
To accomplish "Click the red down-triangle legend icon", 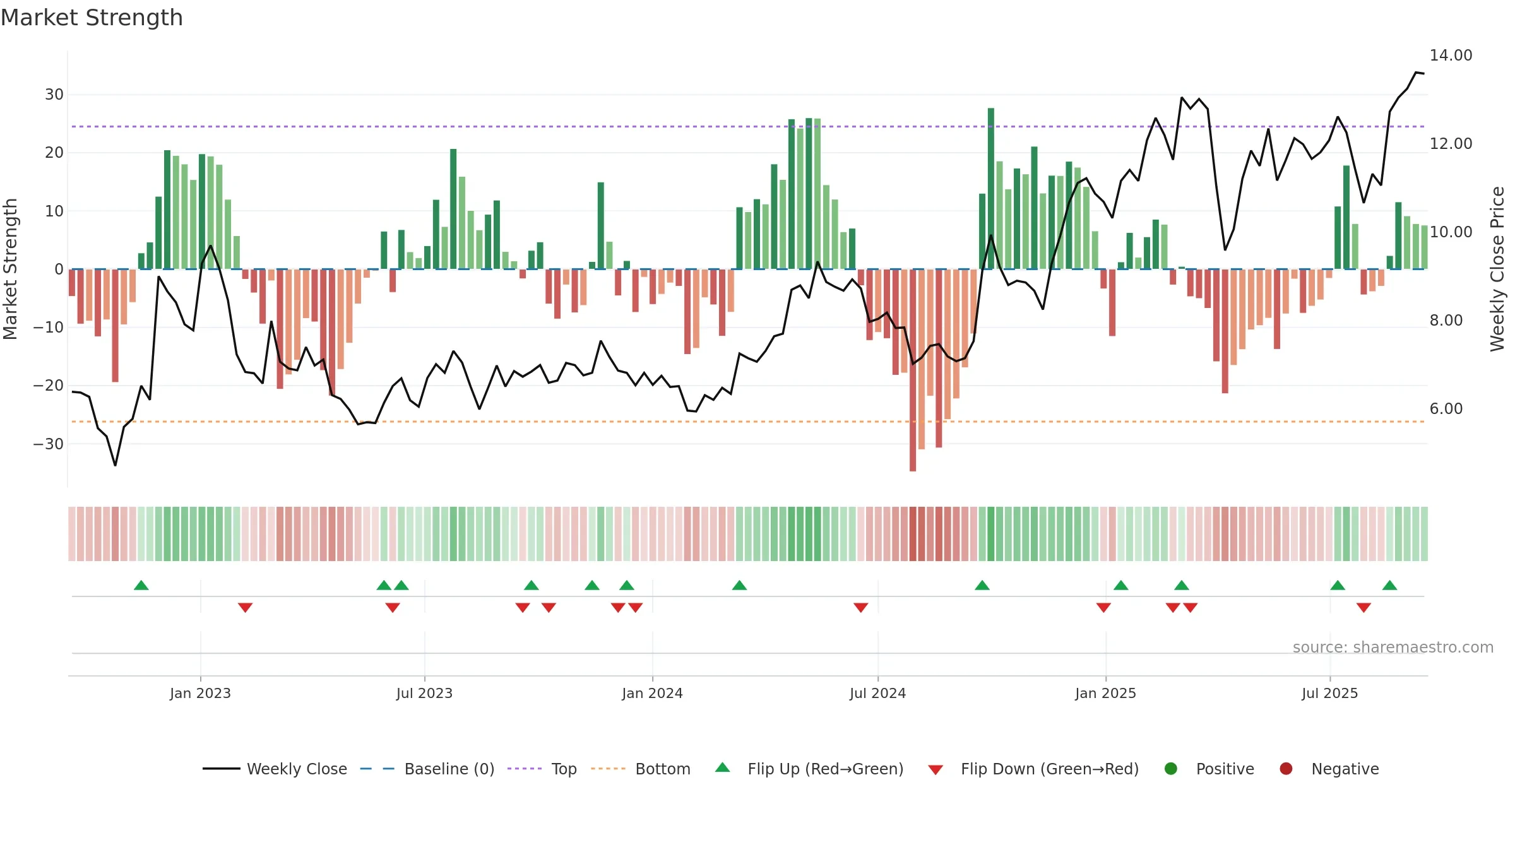I will [x=936, y=770].
